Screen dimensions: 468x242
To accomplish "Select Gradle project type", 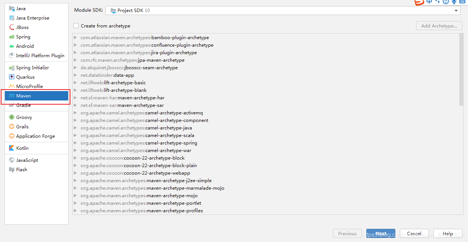I will click(37, 105).
